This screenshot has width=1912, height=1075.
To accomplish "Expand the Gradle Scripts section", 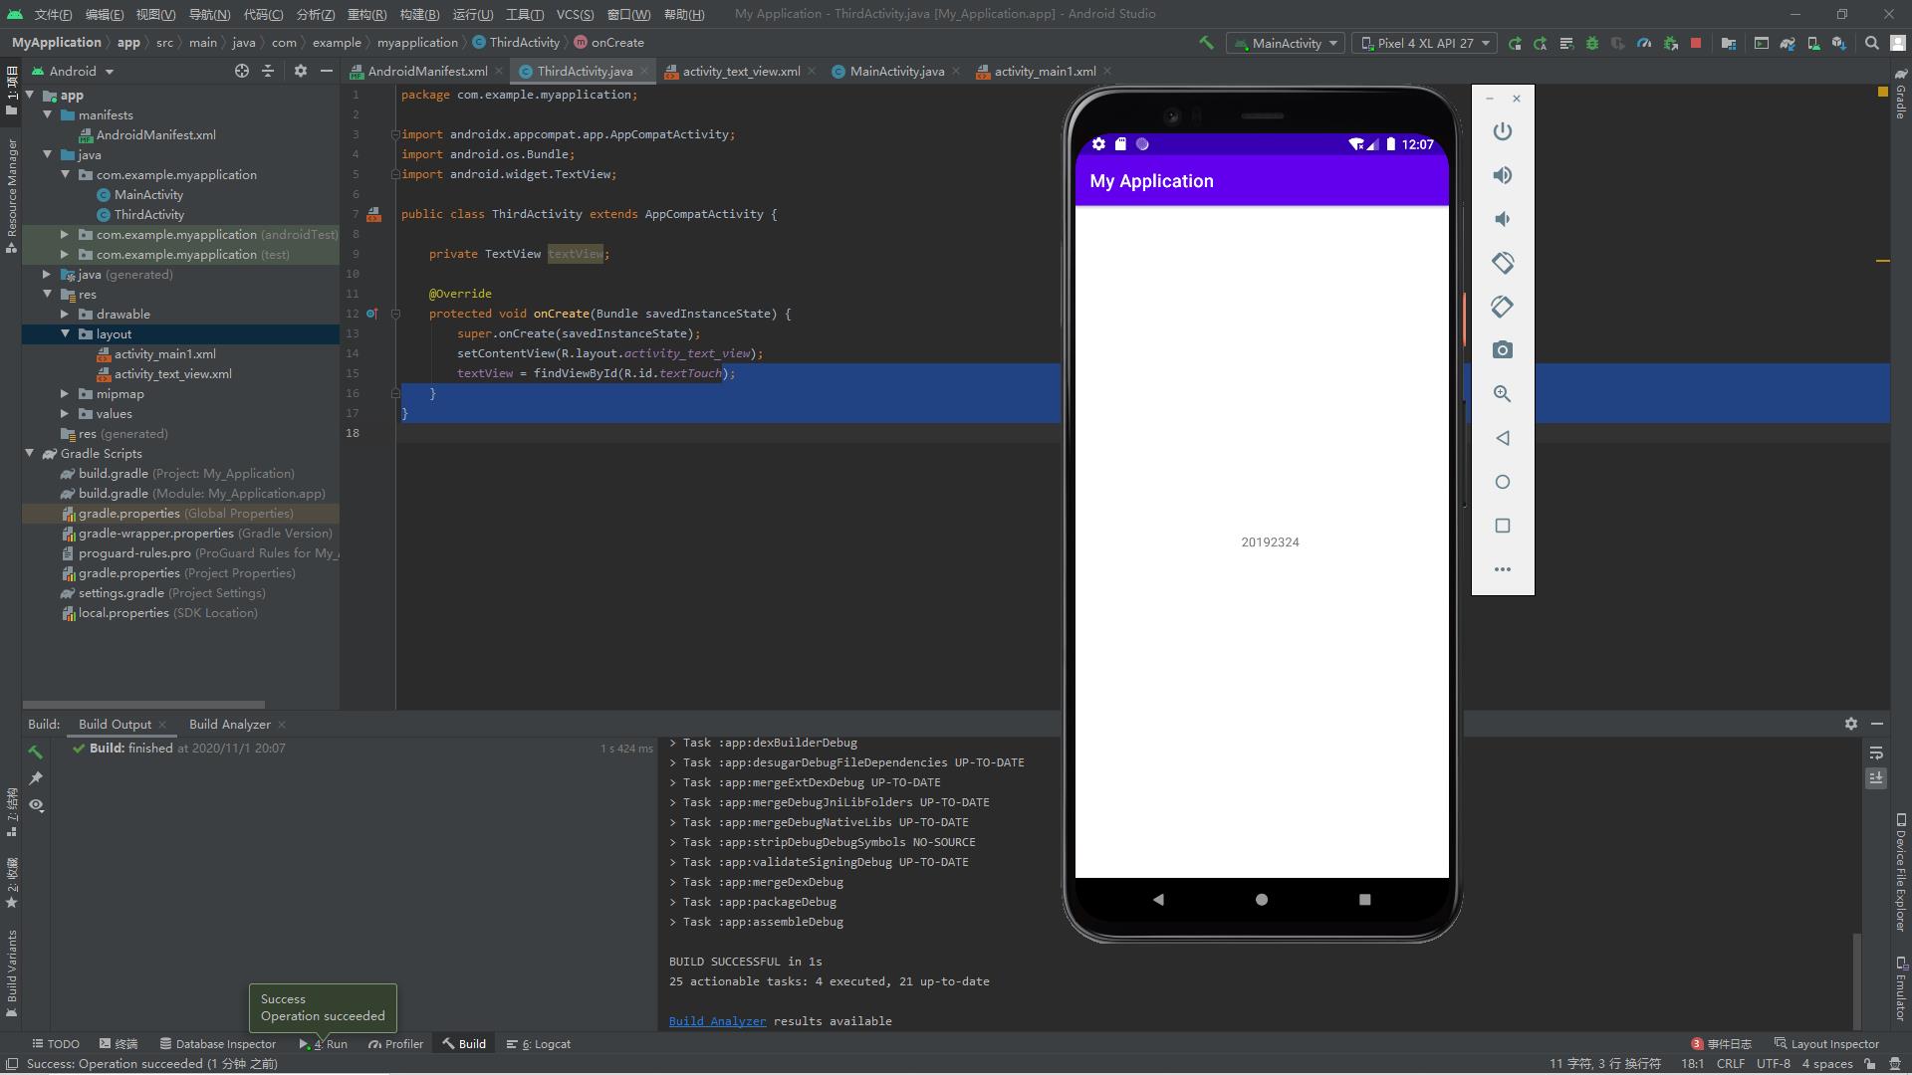I will [29, 453].
